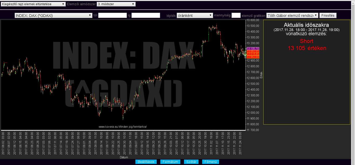Open the INDEX: DAX (^GDAXI) instrument selector
355x165 pixels.
[x=54, y=16]
